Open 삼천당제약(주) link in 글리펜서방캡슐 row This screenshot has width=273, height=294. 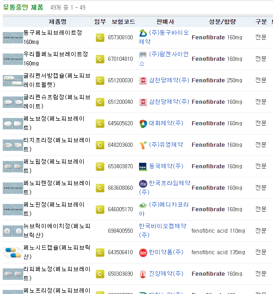169,80
